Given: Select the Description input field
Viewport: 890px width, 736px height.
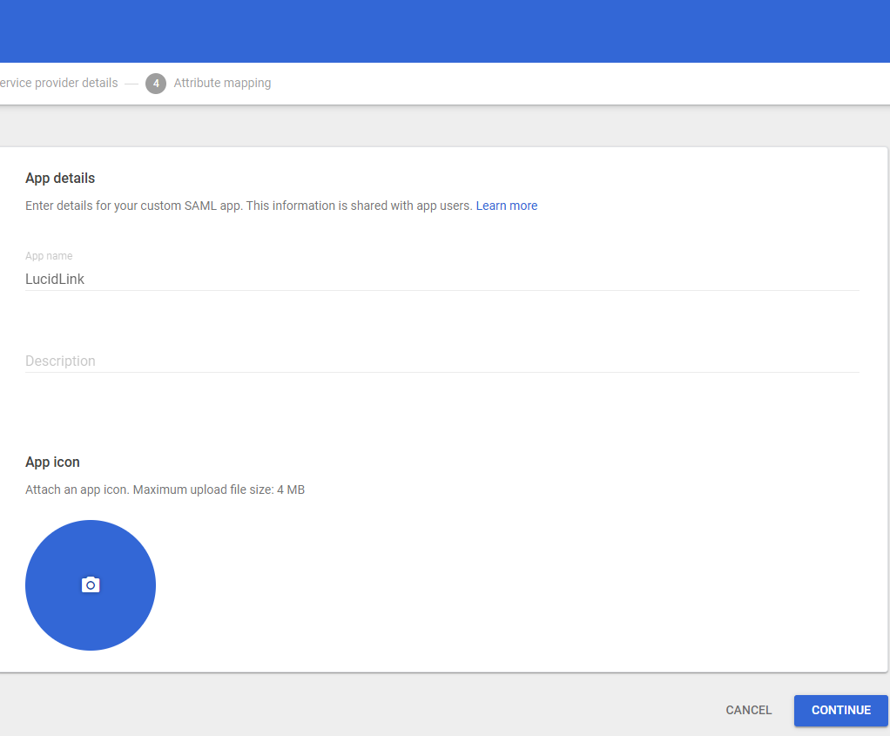Looking at the screenshot, I should tap(442, 361).
